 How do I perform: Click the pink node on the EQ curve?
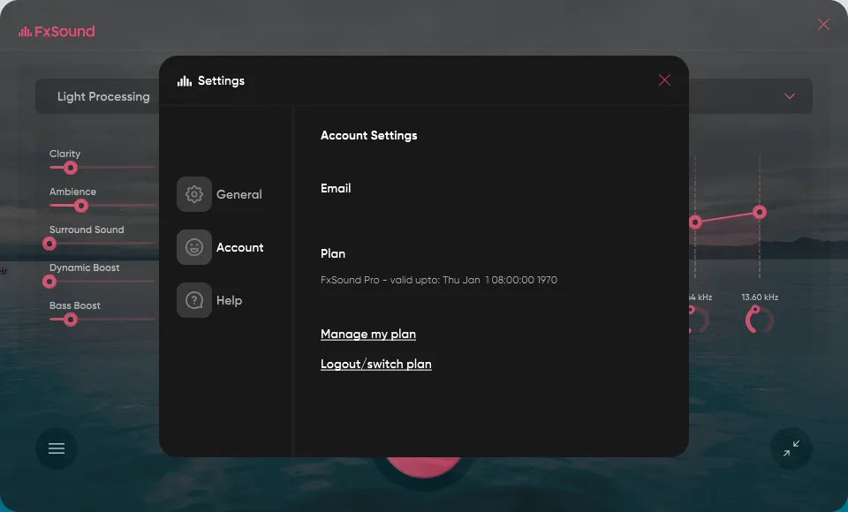tap(760, 212)
